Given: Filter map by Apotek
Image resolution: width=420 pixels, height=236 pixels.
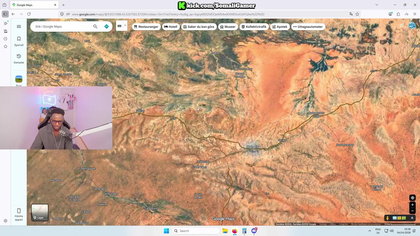Looking at the screenshot, I should [x=280, y=27].
